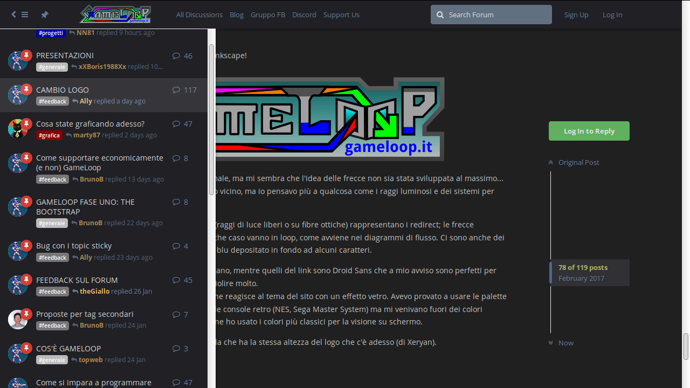Click the avatar on Cosa state graficando row
Viewport: 690px width, 388px height.
(x=18, y=129)
